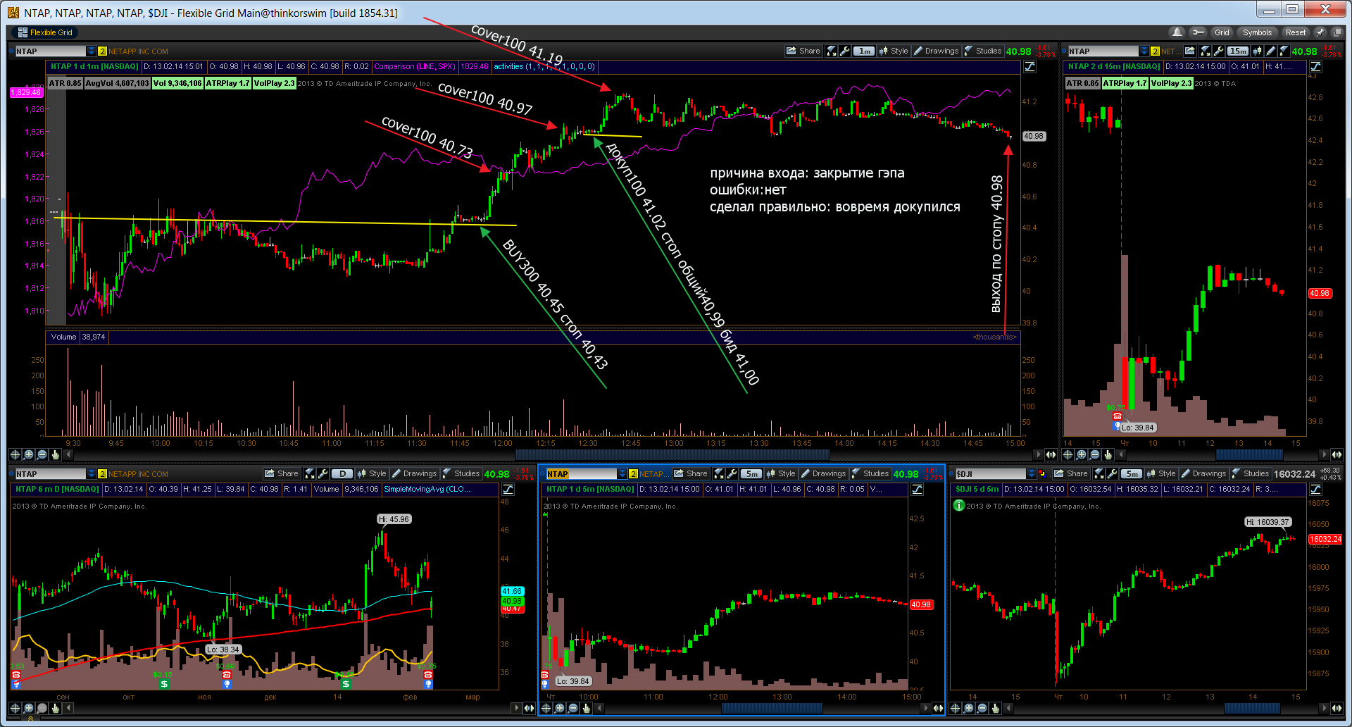
Task: Click the Symbols button
Action: tap(1257, 32)
